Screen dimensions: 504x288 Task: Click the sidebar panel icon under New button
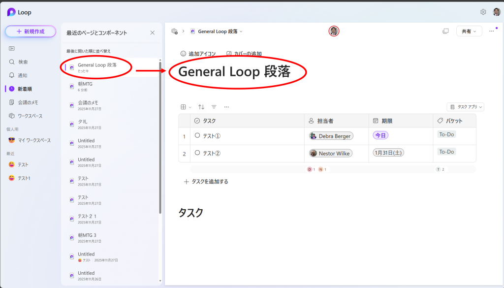pyautogui.click(x=12, y=48)
